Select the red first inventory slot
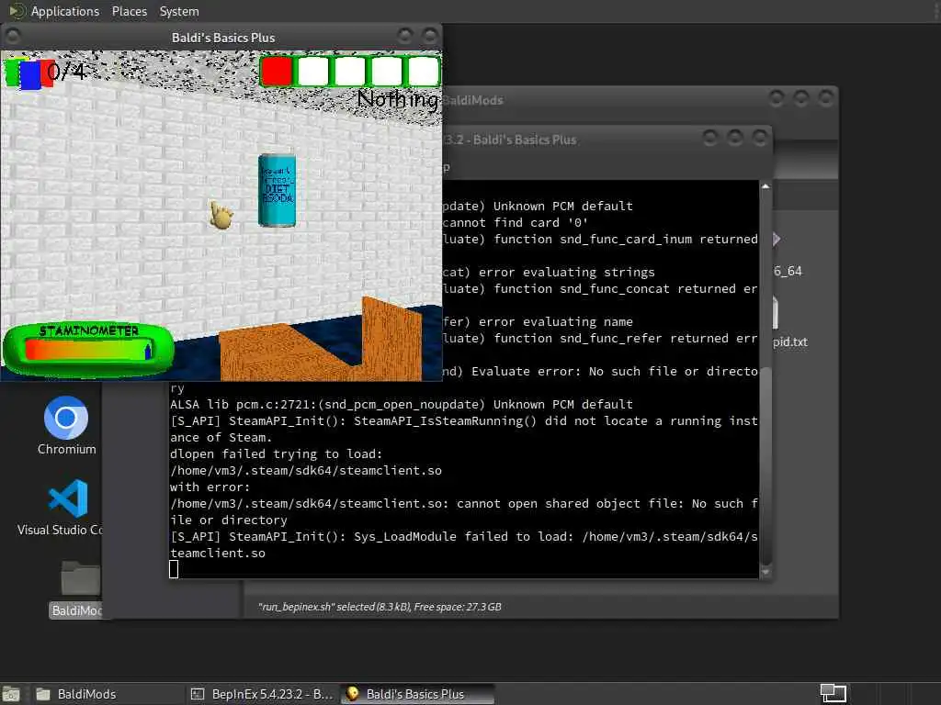Screen dimensions: 941x705 point(277,72)
